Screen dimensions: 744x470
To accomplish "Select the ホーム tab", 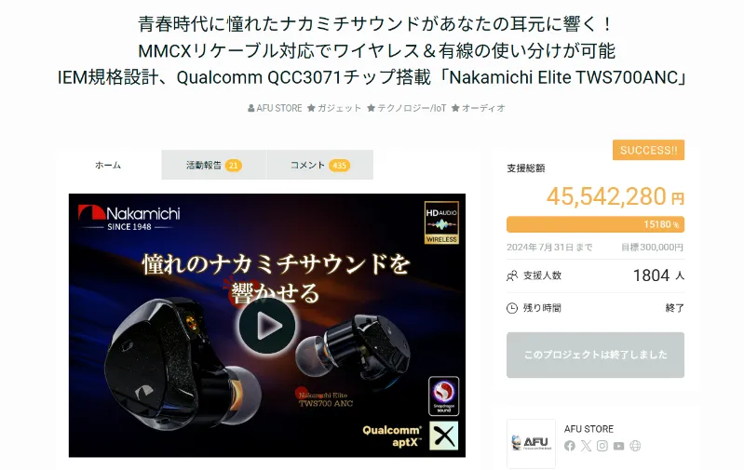I will point(108,165).
